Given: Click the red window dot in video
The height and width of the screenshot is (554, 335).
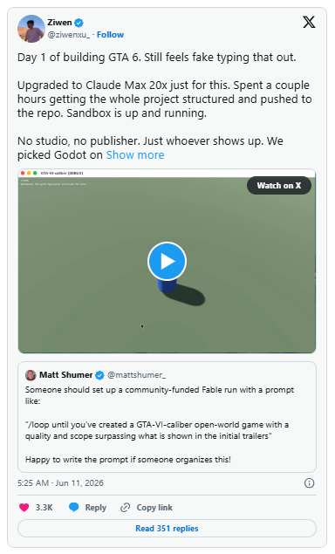Looking at the screenshot, I should coord(23,173).
